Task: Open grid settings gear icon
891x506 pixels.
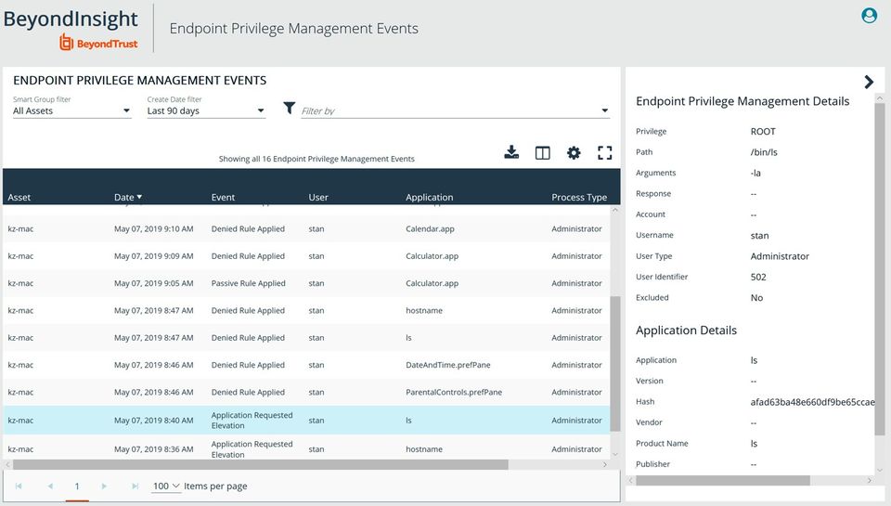Action: [x=574, y=153]
